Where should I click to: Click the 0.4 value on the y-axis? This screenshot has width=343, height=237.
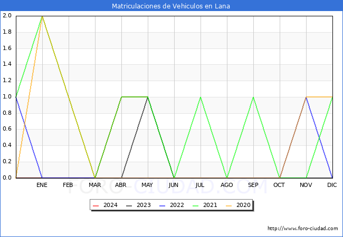(x=7, y=145)
